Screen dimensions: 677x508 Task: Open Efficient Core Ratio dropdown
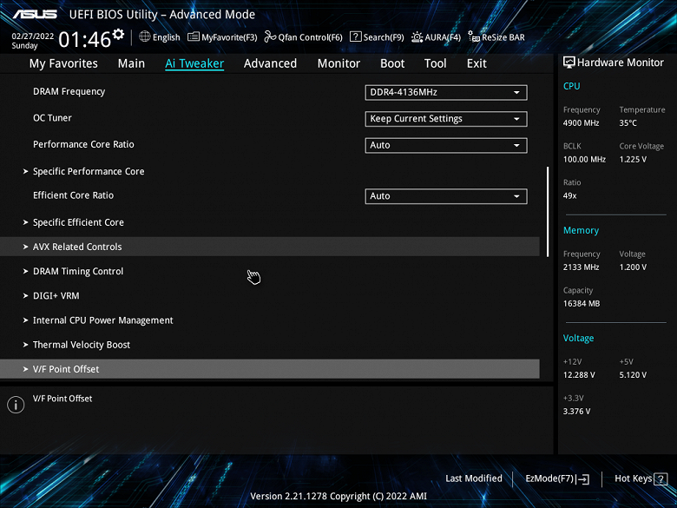point(446,196)
